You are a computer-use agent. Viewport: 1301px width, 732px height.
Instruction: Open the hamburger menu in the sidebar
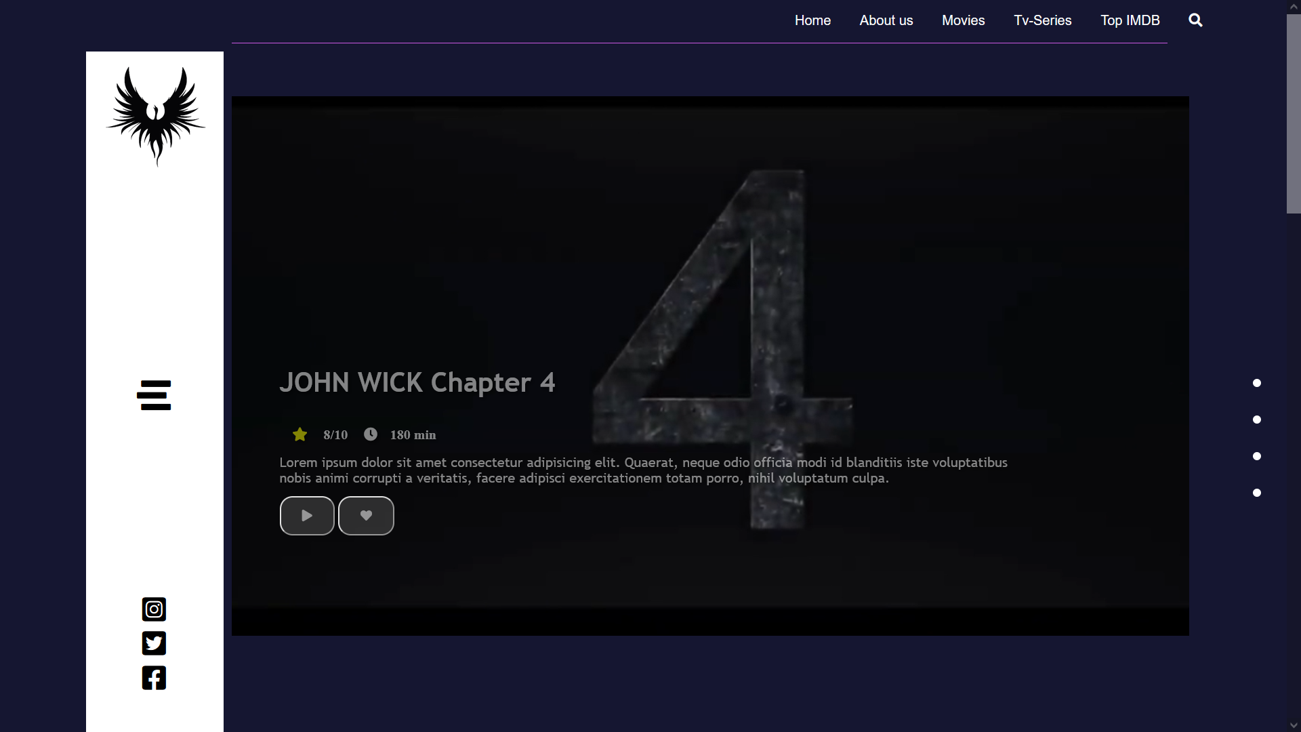[x=154, y=395]
